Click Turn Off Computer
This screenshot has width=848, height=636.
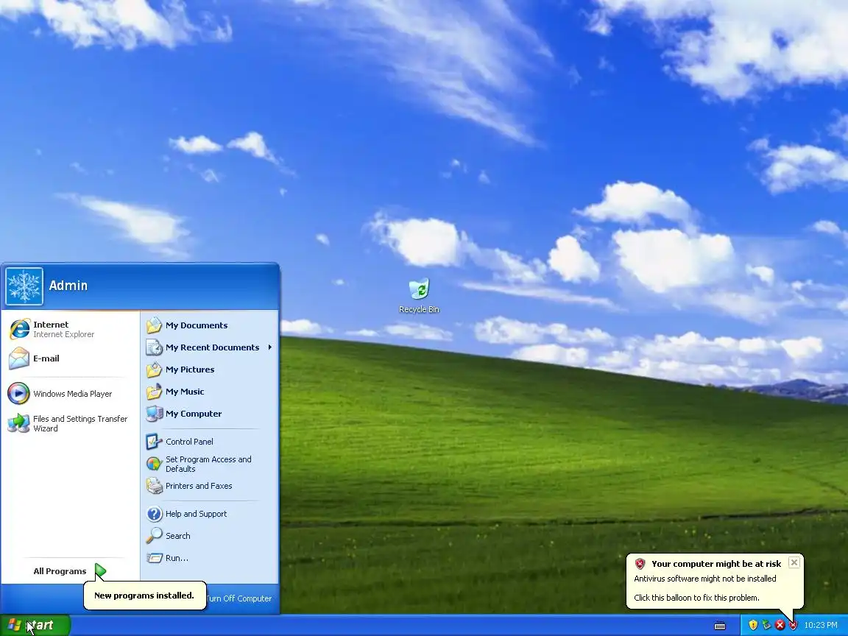point(239,598)
